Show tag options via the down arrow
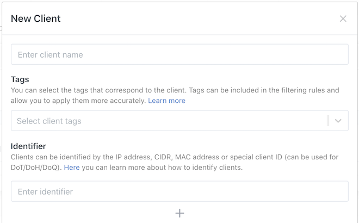This screenshot has height=223, width=359. (x=338, y=121)
